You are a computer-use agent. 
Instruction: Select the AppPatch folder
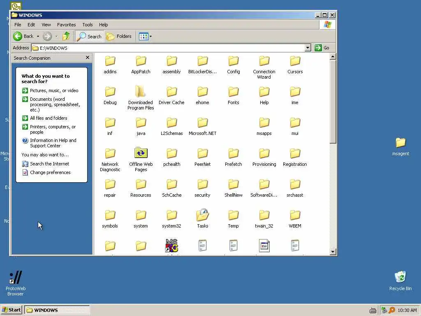[x=141, y=65]
